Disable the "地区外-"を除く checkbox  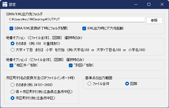coord(11,65)
